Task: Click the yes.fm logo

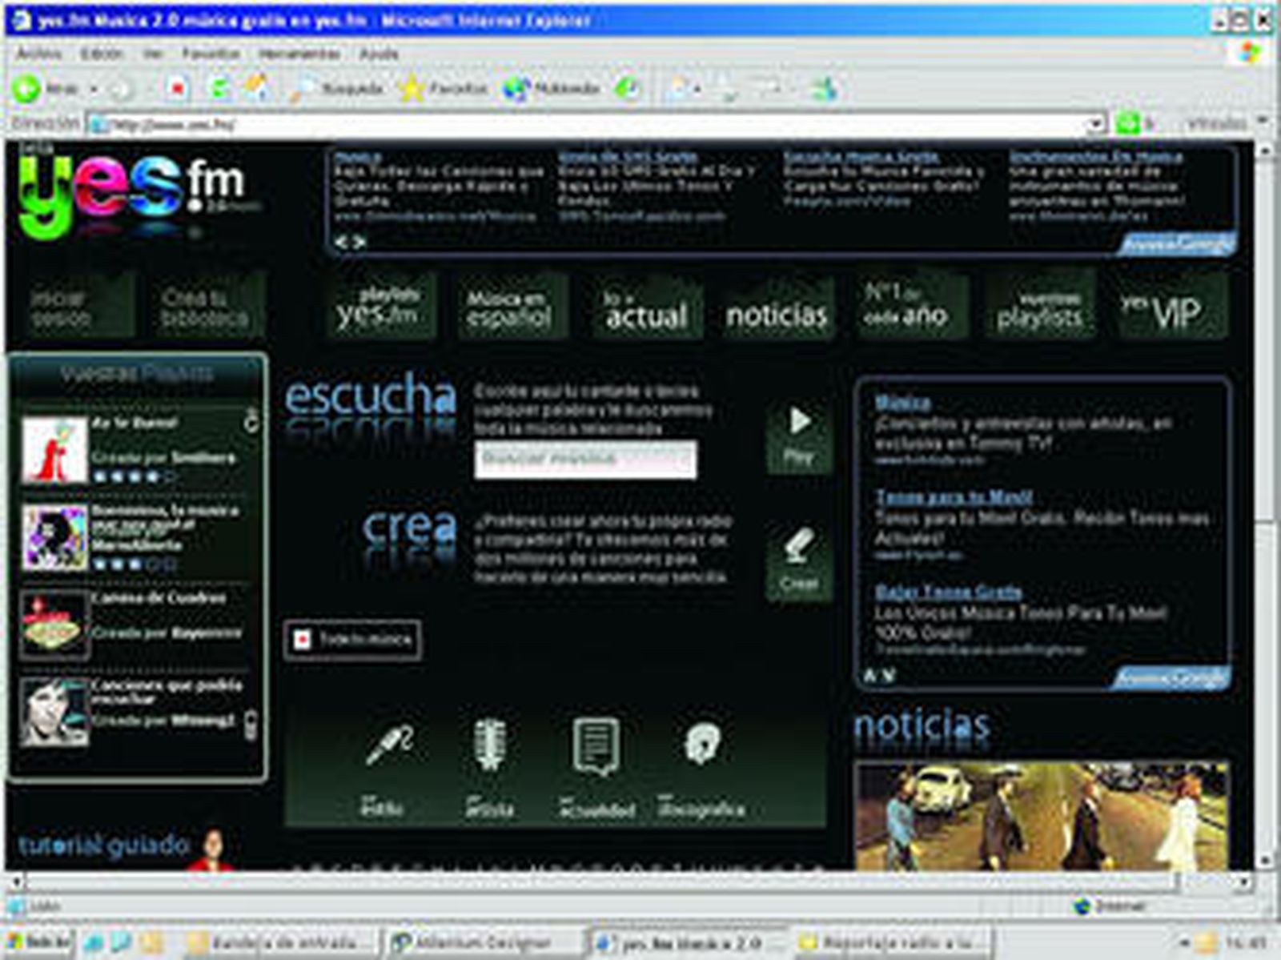Action: pos(132,192)
